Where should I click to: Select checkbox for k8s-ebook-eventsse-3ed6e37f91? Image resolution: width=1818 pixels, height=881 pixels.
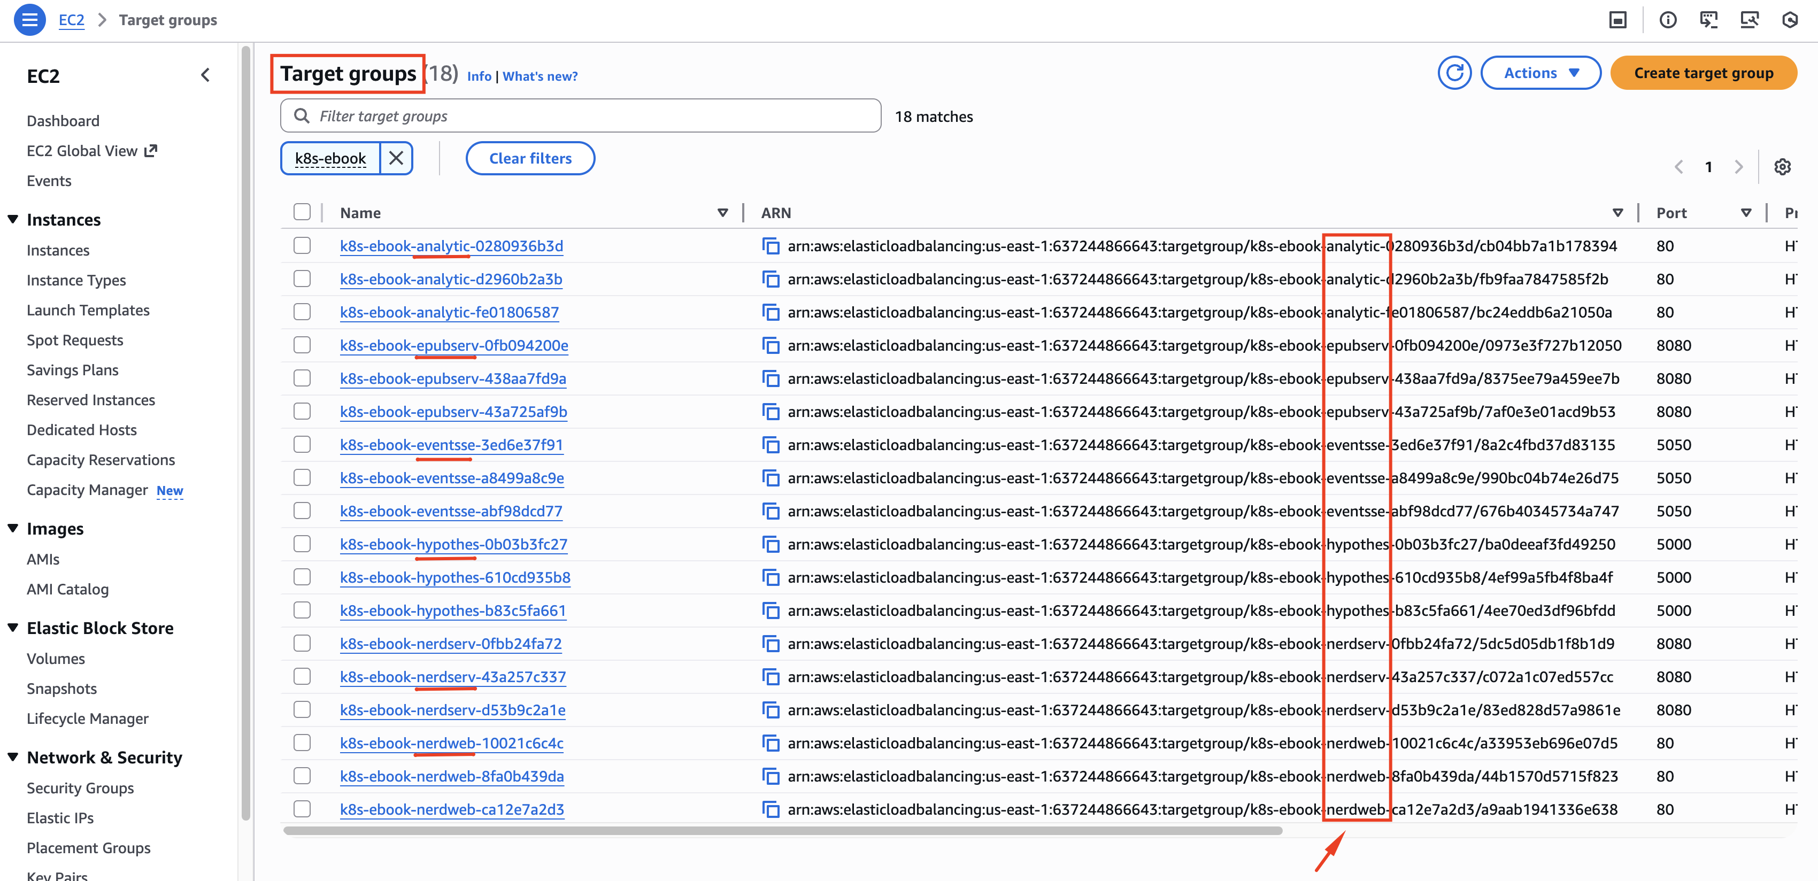tap(302, 444)
